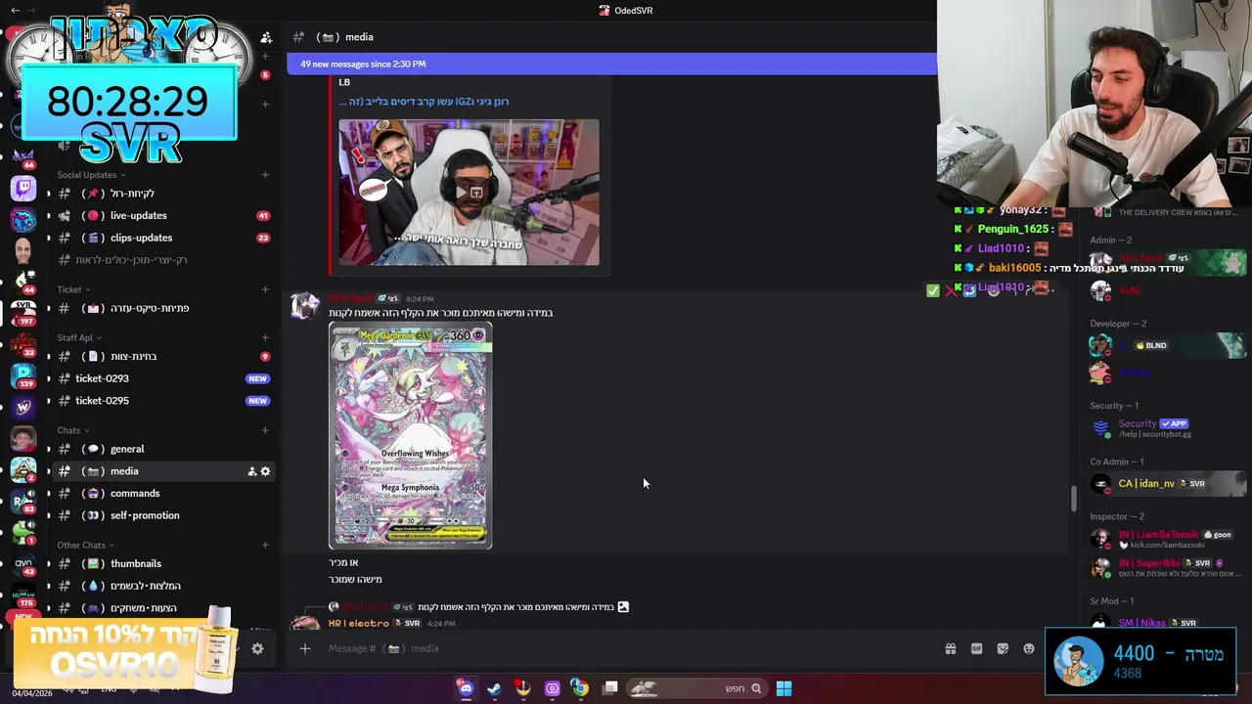This screenshot has width=1252, height=704.
Task: Open the ayn server icon
Action: coord(23,564)
